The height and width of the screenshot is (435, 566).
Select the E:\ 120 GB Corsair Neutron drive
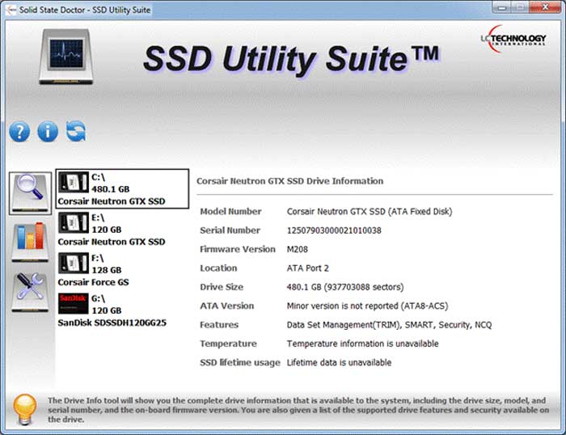[122, 230]
